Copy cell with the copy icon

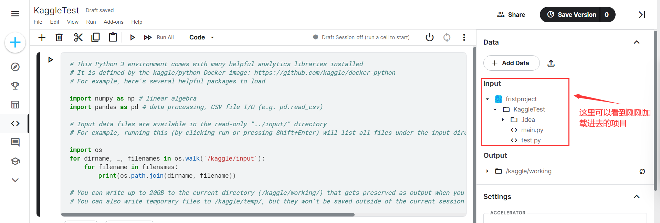[95, 37]
